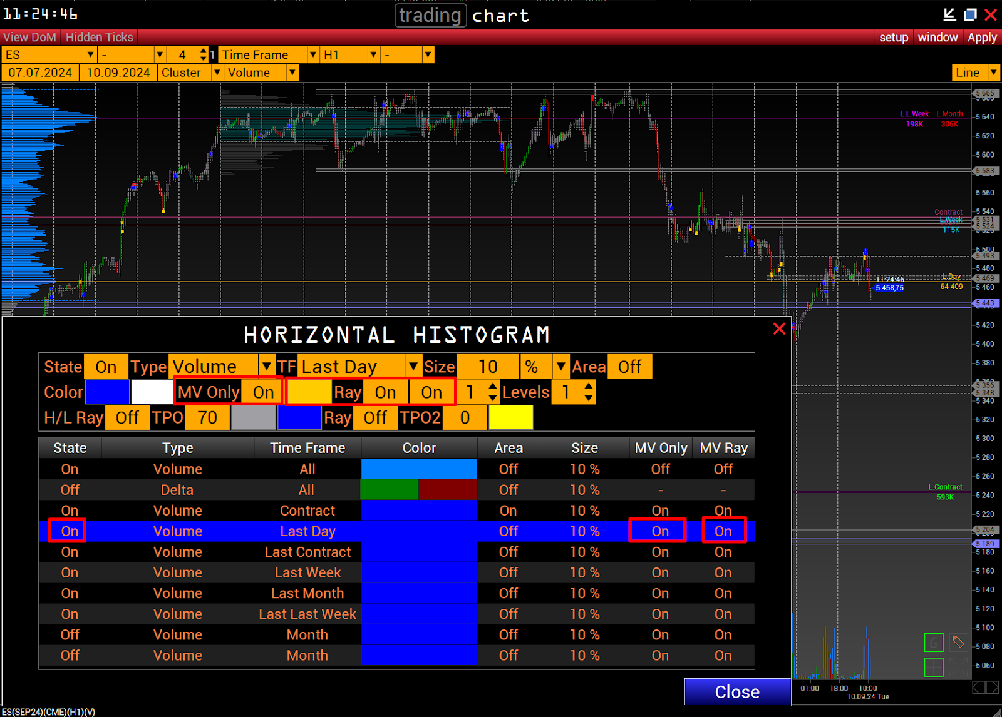Close the Horizontal Histogram panel with red X
This screenshot has width=1002, height=717.
(779, 328)
